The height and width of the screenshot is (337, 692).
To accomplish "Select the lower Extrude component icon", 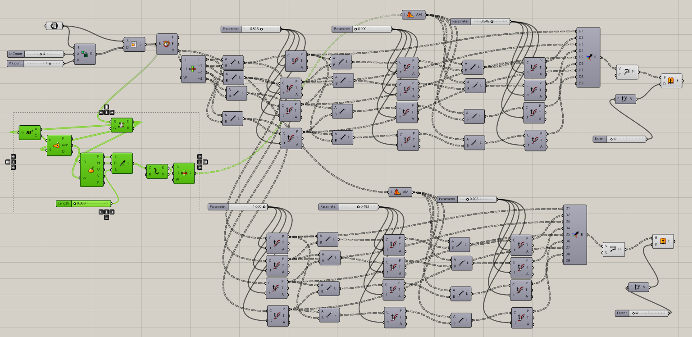I will tap(663, 241).
